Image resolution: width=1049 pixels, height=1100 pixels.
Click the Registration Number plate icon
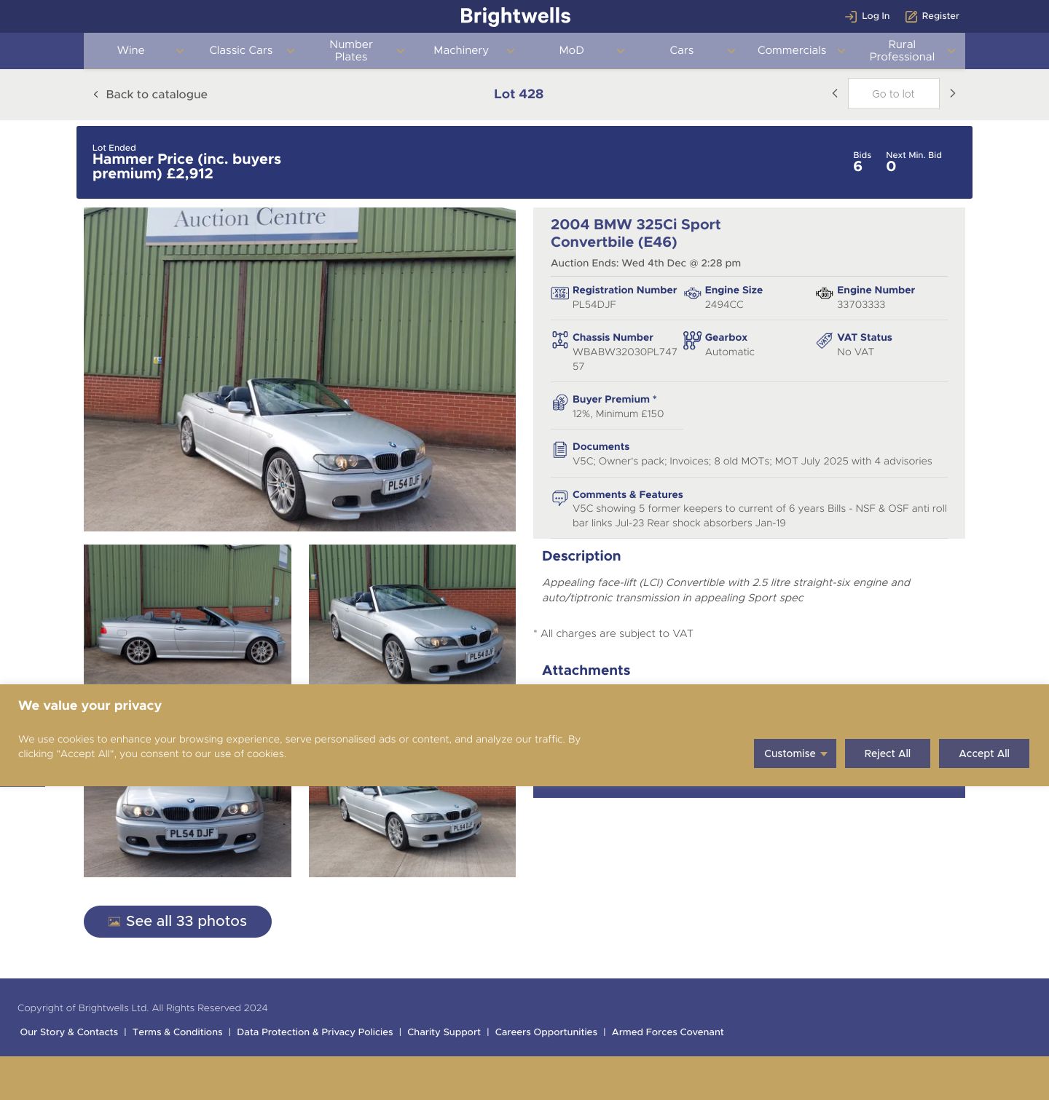point(559,293)
